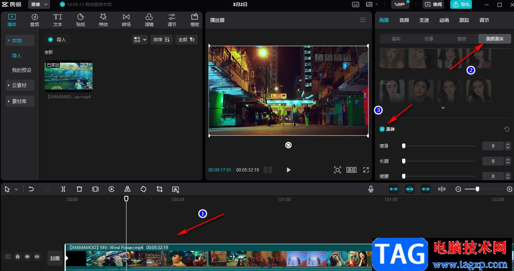This screenshot has width=514, height=271.
Task: Click the rotate tool icon
Action: point(144,189)
